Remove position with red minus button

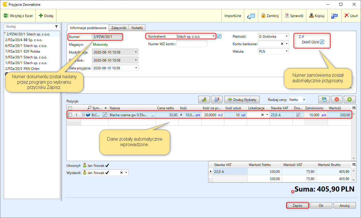tap(337, 100)
